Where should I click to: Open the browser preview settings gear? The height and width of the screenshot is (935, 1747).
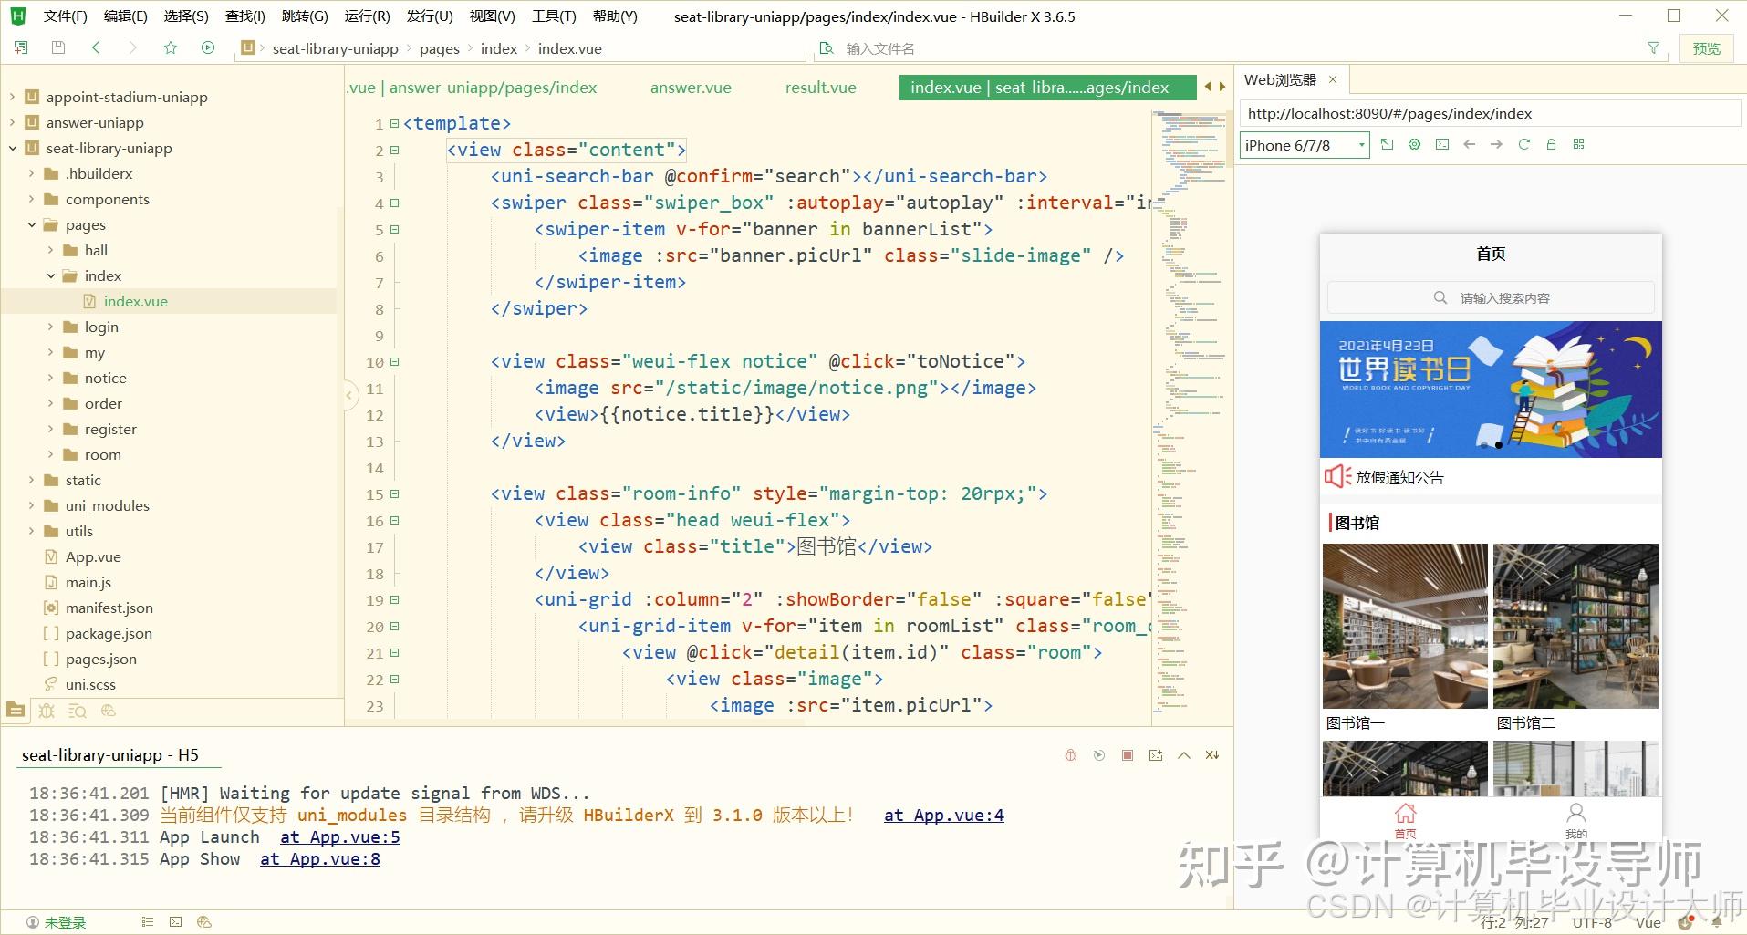pos(1414,144)
